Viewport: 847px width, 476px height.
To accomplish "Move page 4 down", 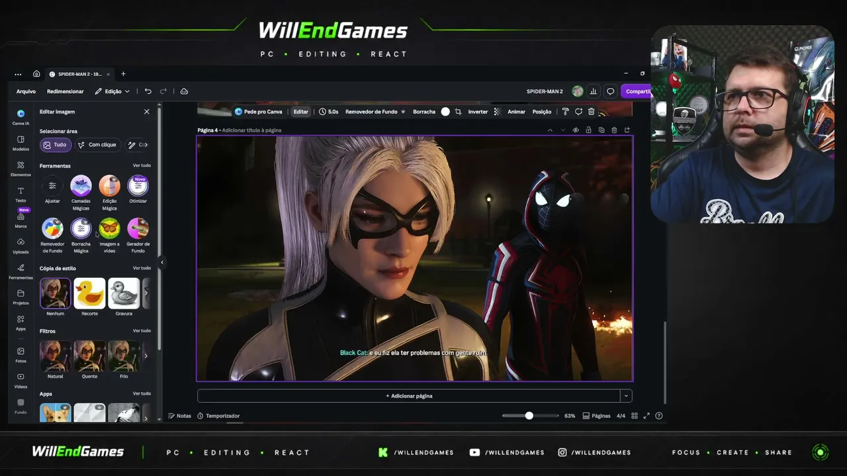I will [563, 130].
